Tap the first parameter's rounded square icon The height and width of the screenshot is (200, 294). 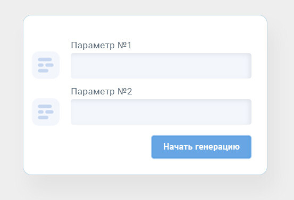[x=46, y=65]
